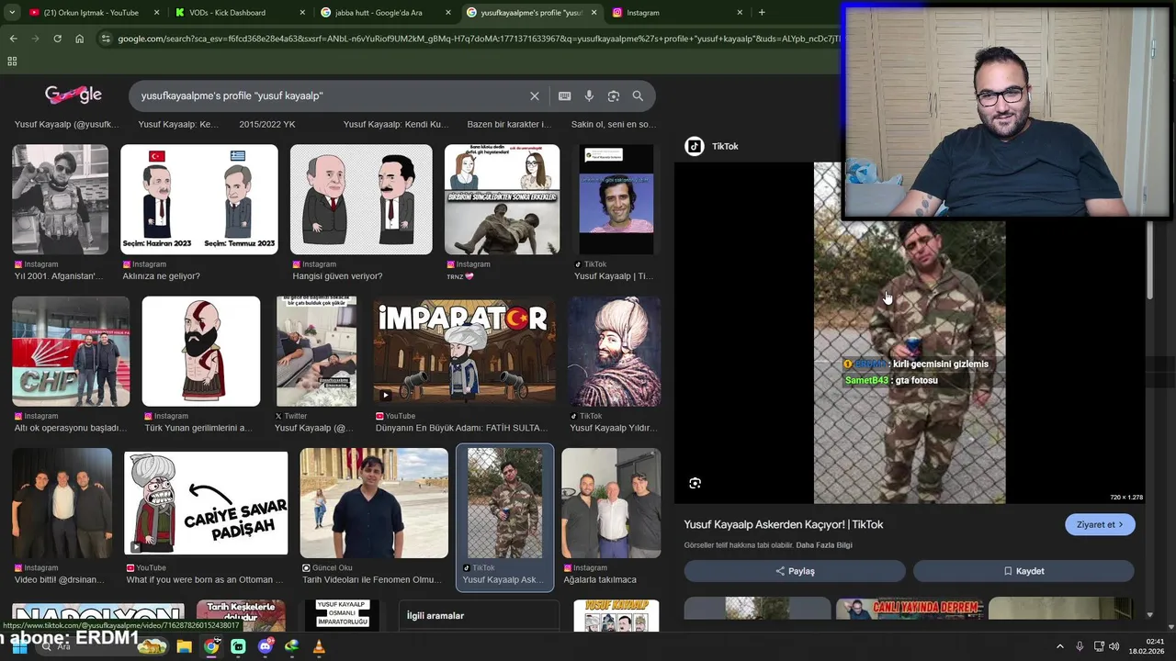Clear the search query with X

534,95
